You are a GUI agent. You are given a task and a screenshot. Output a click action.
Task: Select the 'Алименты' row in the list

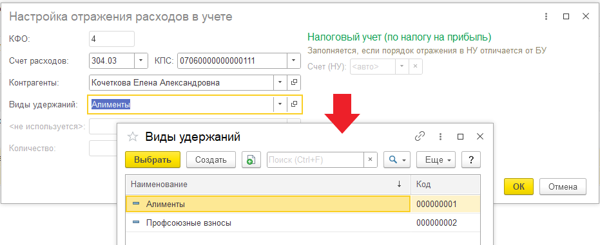303,204
